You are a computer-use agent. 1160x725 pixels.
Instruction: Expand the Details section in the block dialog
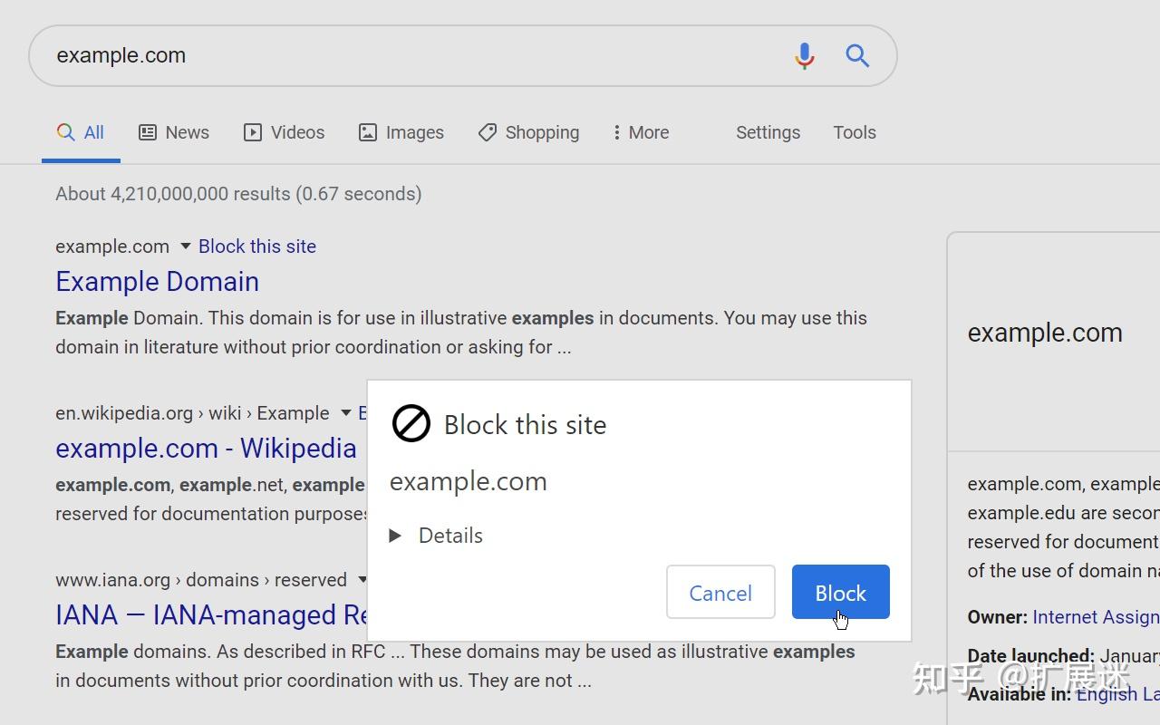436,535
